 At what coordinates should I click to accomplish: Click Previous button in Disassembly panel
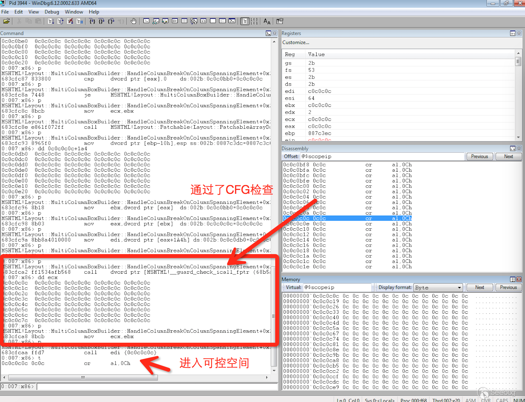click(479, 156)
